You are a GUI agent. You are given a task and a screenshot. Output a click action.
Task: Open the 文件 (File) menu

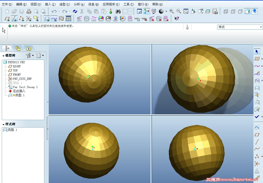[7, 4]
